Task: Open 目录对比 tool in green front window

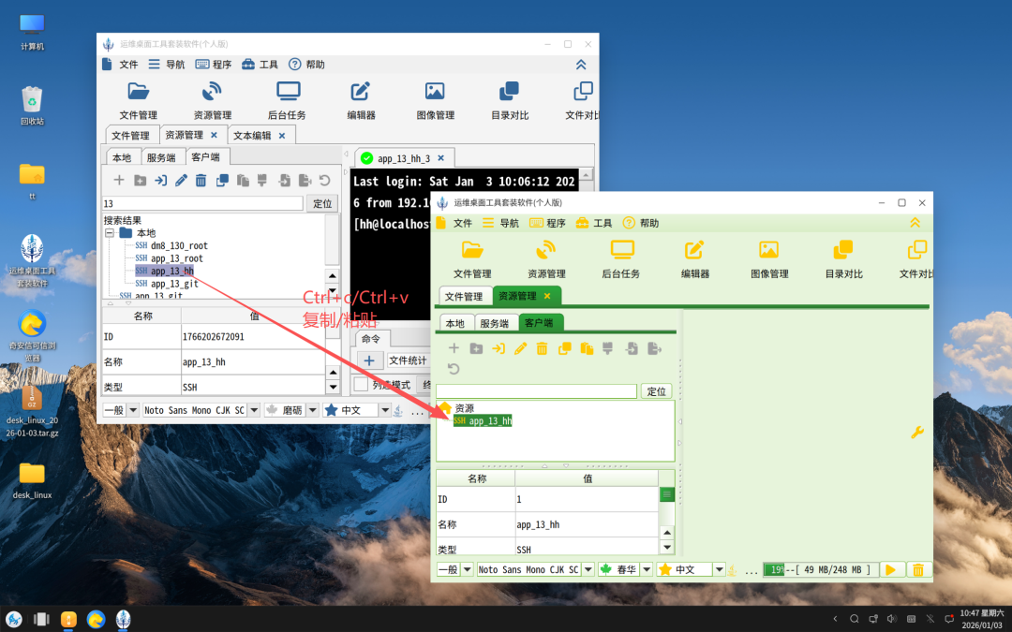Action: (843, 259)
